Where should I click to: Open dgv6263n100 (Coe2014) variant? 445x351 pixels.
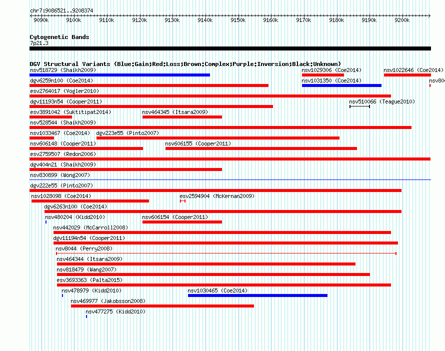75,206
